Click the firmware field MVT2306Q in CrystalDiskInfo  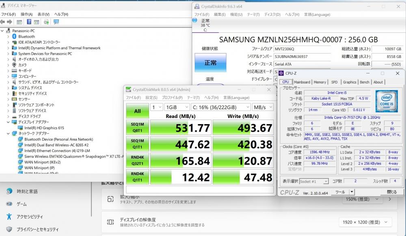click(x=302, y=49)
